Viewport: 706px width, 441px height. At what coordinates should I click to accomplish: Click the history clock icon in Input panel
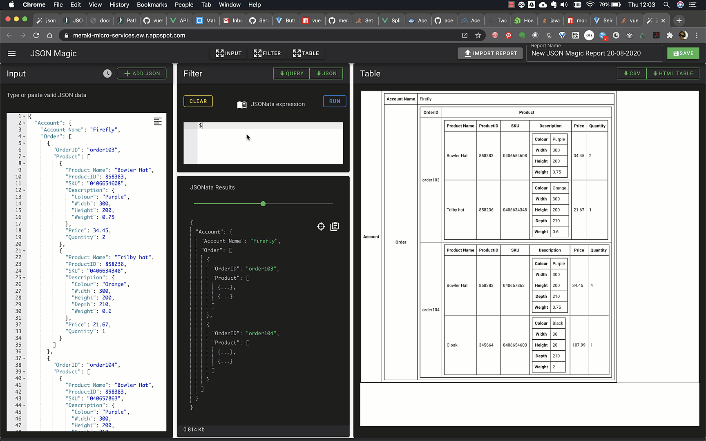107,73
